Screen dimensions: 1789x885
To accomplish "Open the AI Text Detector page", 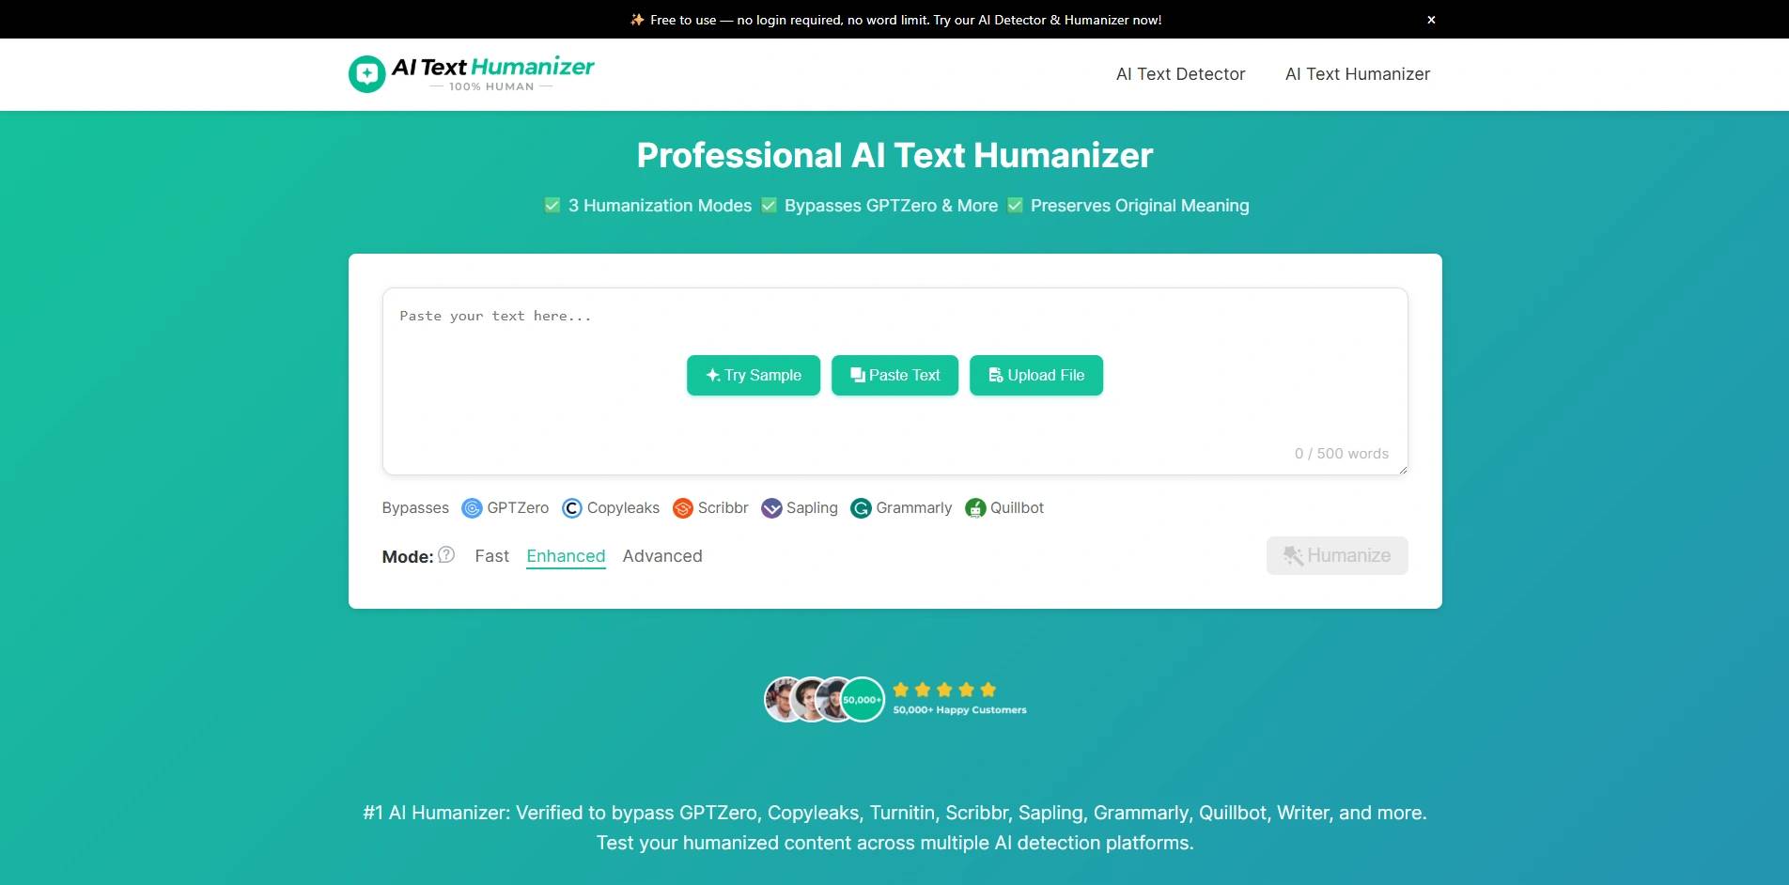I will (1180, 73).
